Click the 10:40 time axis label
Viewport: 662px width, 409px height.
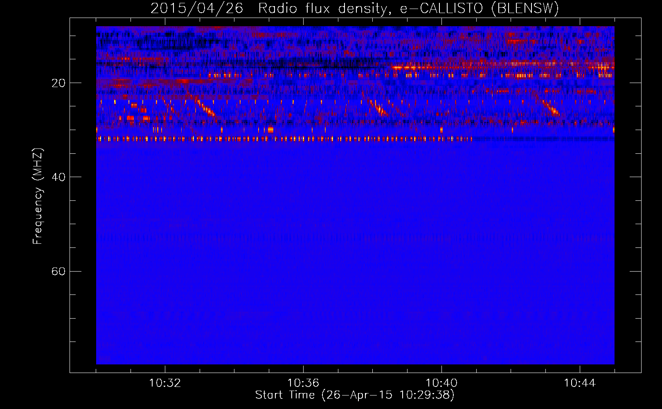441,383
